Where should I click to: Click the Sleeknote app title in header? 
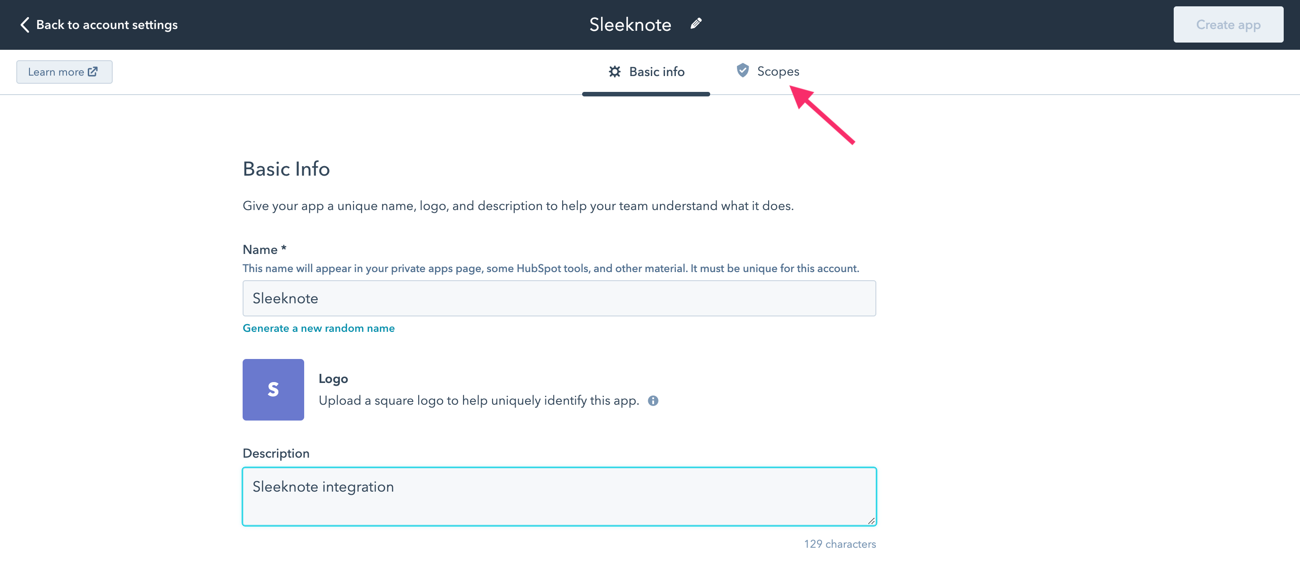[x=630, y=25]
